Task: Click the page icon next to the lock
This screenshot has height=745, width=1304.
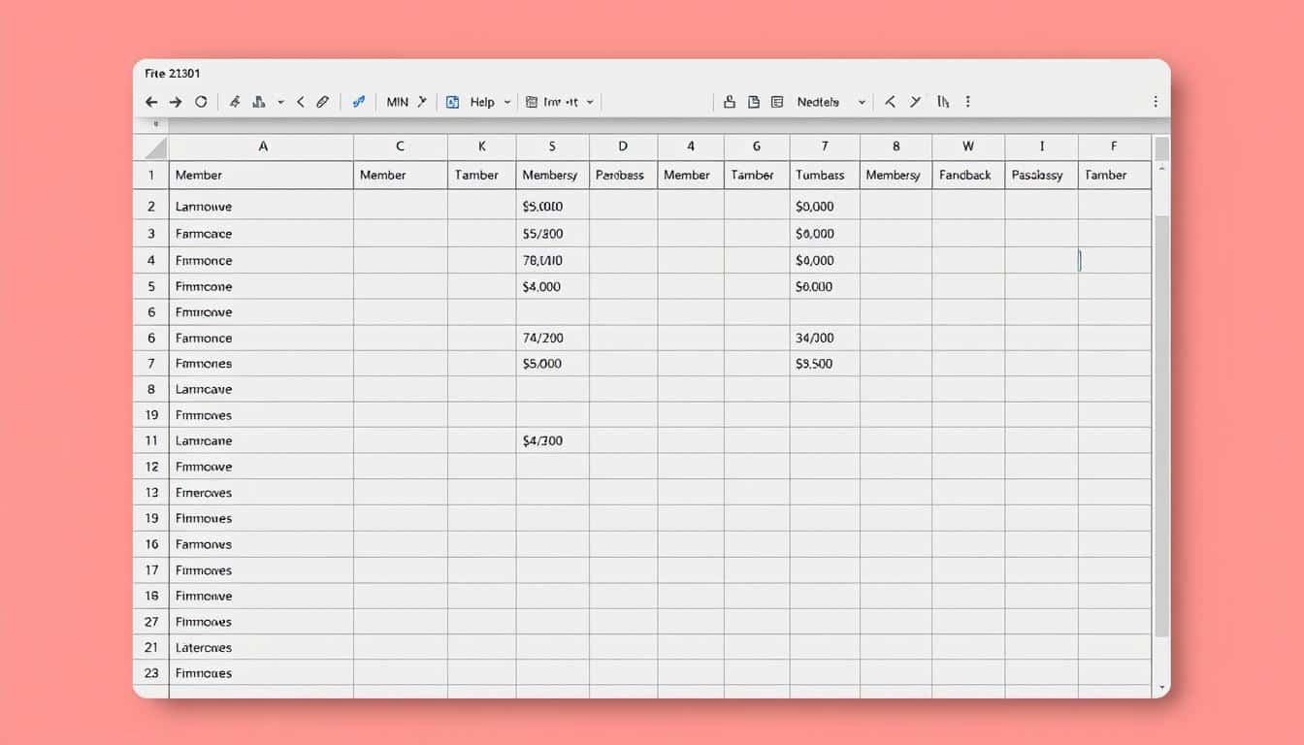Action: point(753,102)
